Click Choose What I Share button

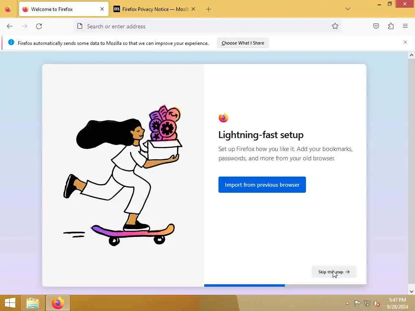click(243, 43)
